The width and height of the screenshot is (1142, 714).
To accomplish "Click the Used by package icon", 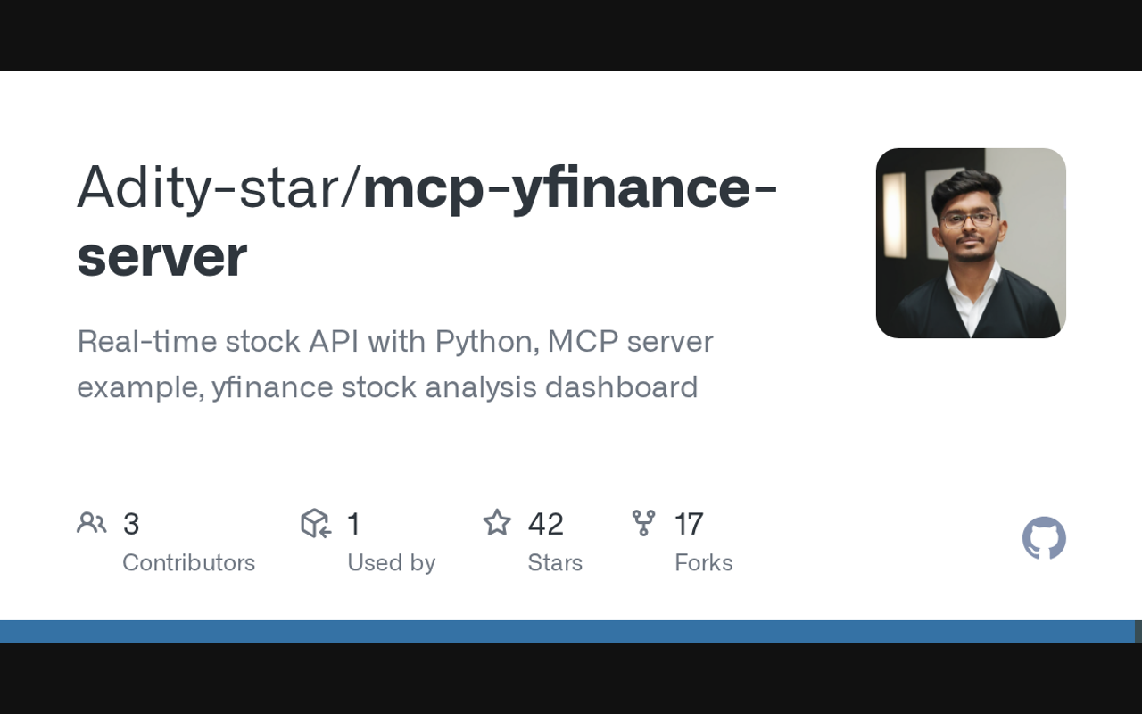I will tap(316, 523).
